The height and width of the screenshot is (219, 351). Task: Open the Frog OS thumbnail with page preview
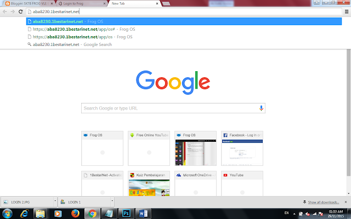pyautogui.click(x=195, y=148)
